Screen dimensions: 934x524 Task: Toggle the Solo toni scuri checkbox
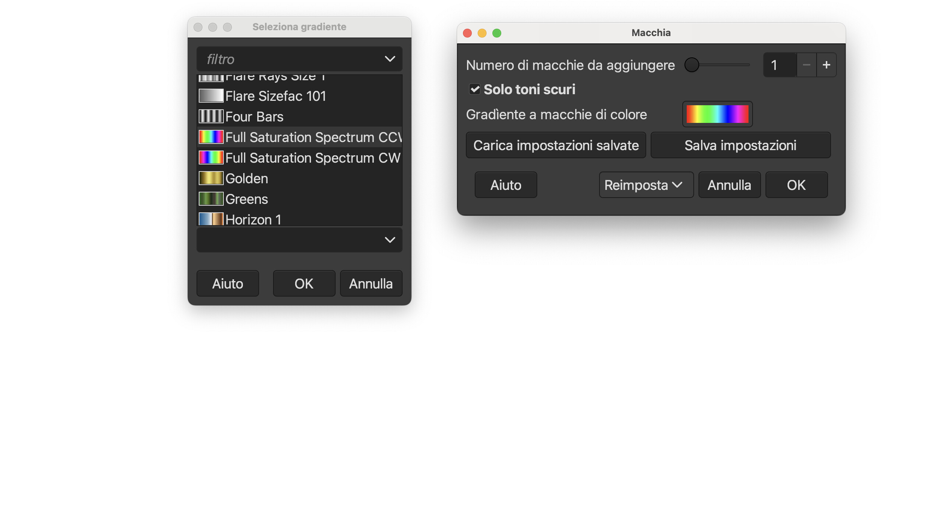[x=475, y=89]
